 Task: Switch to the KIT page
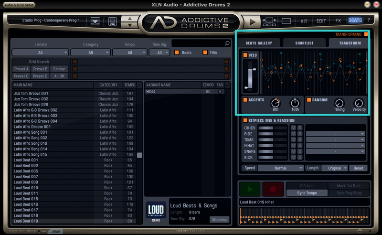[x=304, y=21]
